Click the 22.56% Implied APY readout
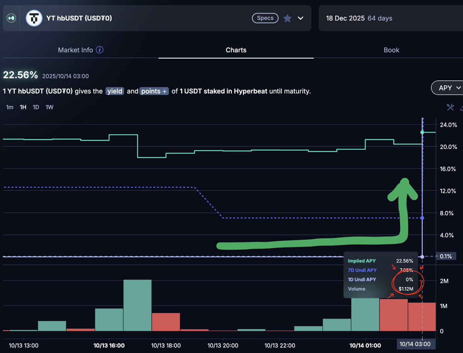The height and width of the screenshot is (353, 463). [20, 75]
